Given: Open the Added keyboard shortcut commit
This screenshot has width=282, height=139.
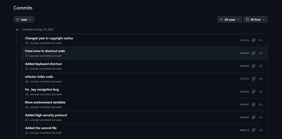Looking at the screenshot, I should tap(43, 64).
